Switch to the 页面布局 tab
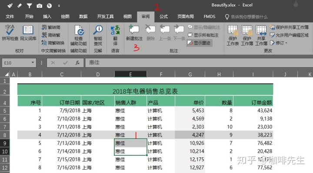This screenshot has height=173, width=313. pyautogui.click(x=186, y=16)
